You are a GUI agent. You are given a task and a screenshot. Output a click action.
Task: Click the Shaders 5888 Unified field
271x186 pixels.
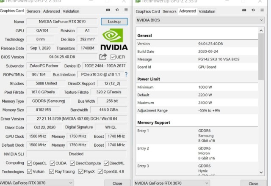coord(46,83)
